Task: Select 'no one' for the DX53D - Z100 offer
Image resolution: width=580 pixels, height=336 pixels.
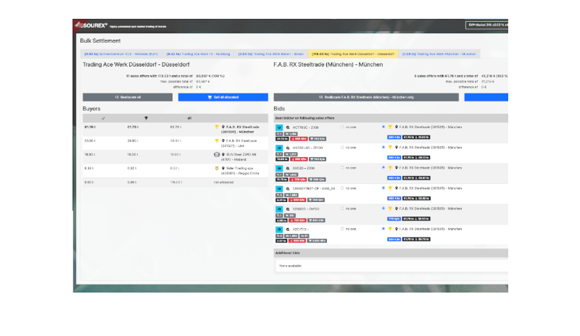Action: pyautogui.click(x=342, y=167)
